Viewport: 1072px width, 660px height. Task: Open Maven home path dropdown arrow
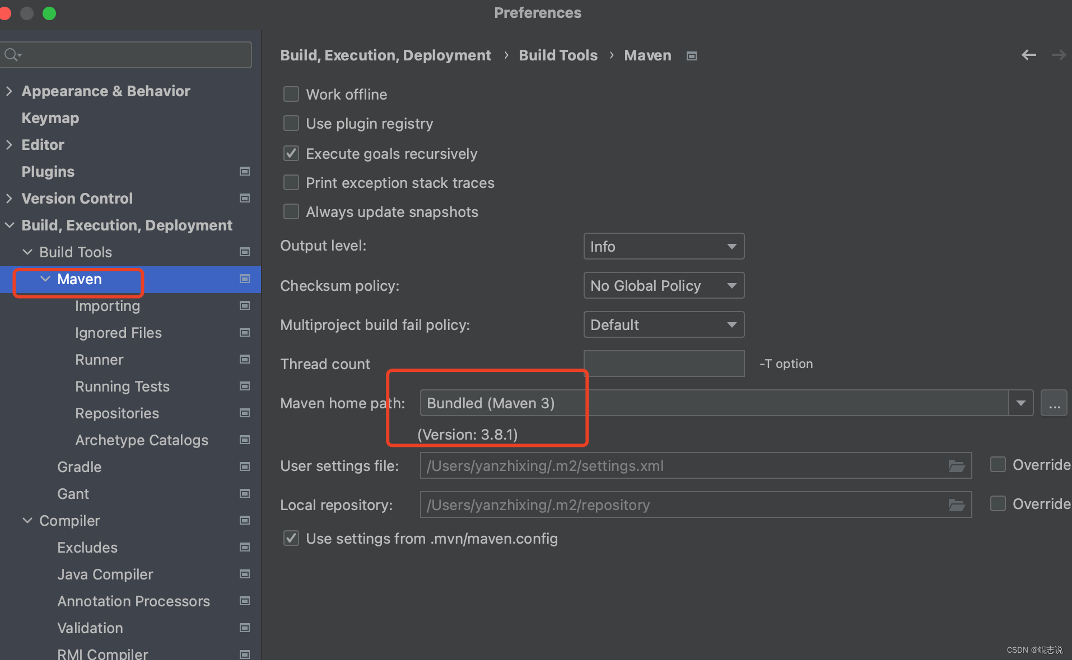coord(1021,403)
